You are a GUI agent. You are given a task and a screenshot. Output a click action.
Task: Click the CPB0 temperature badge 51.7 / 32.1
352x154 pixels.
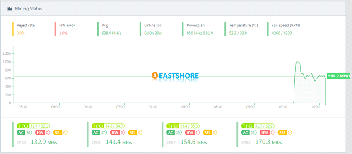point(33,126)
